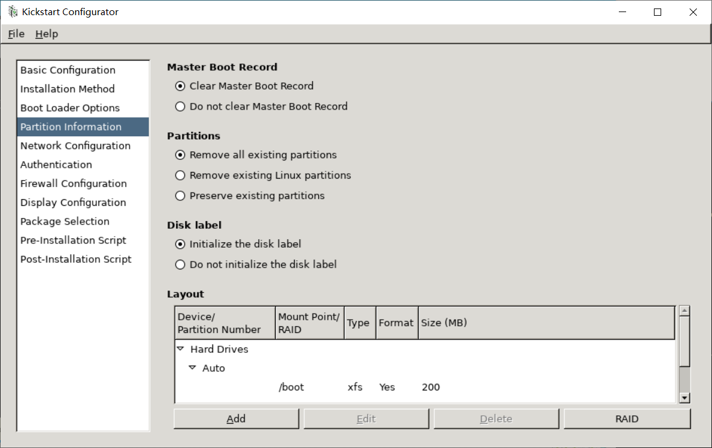Open Package Selection section
712x448 pixels.
point(83,222)
